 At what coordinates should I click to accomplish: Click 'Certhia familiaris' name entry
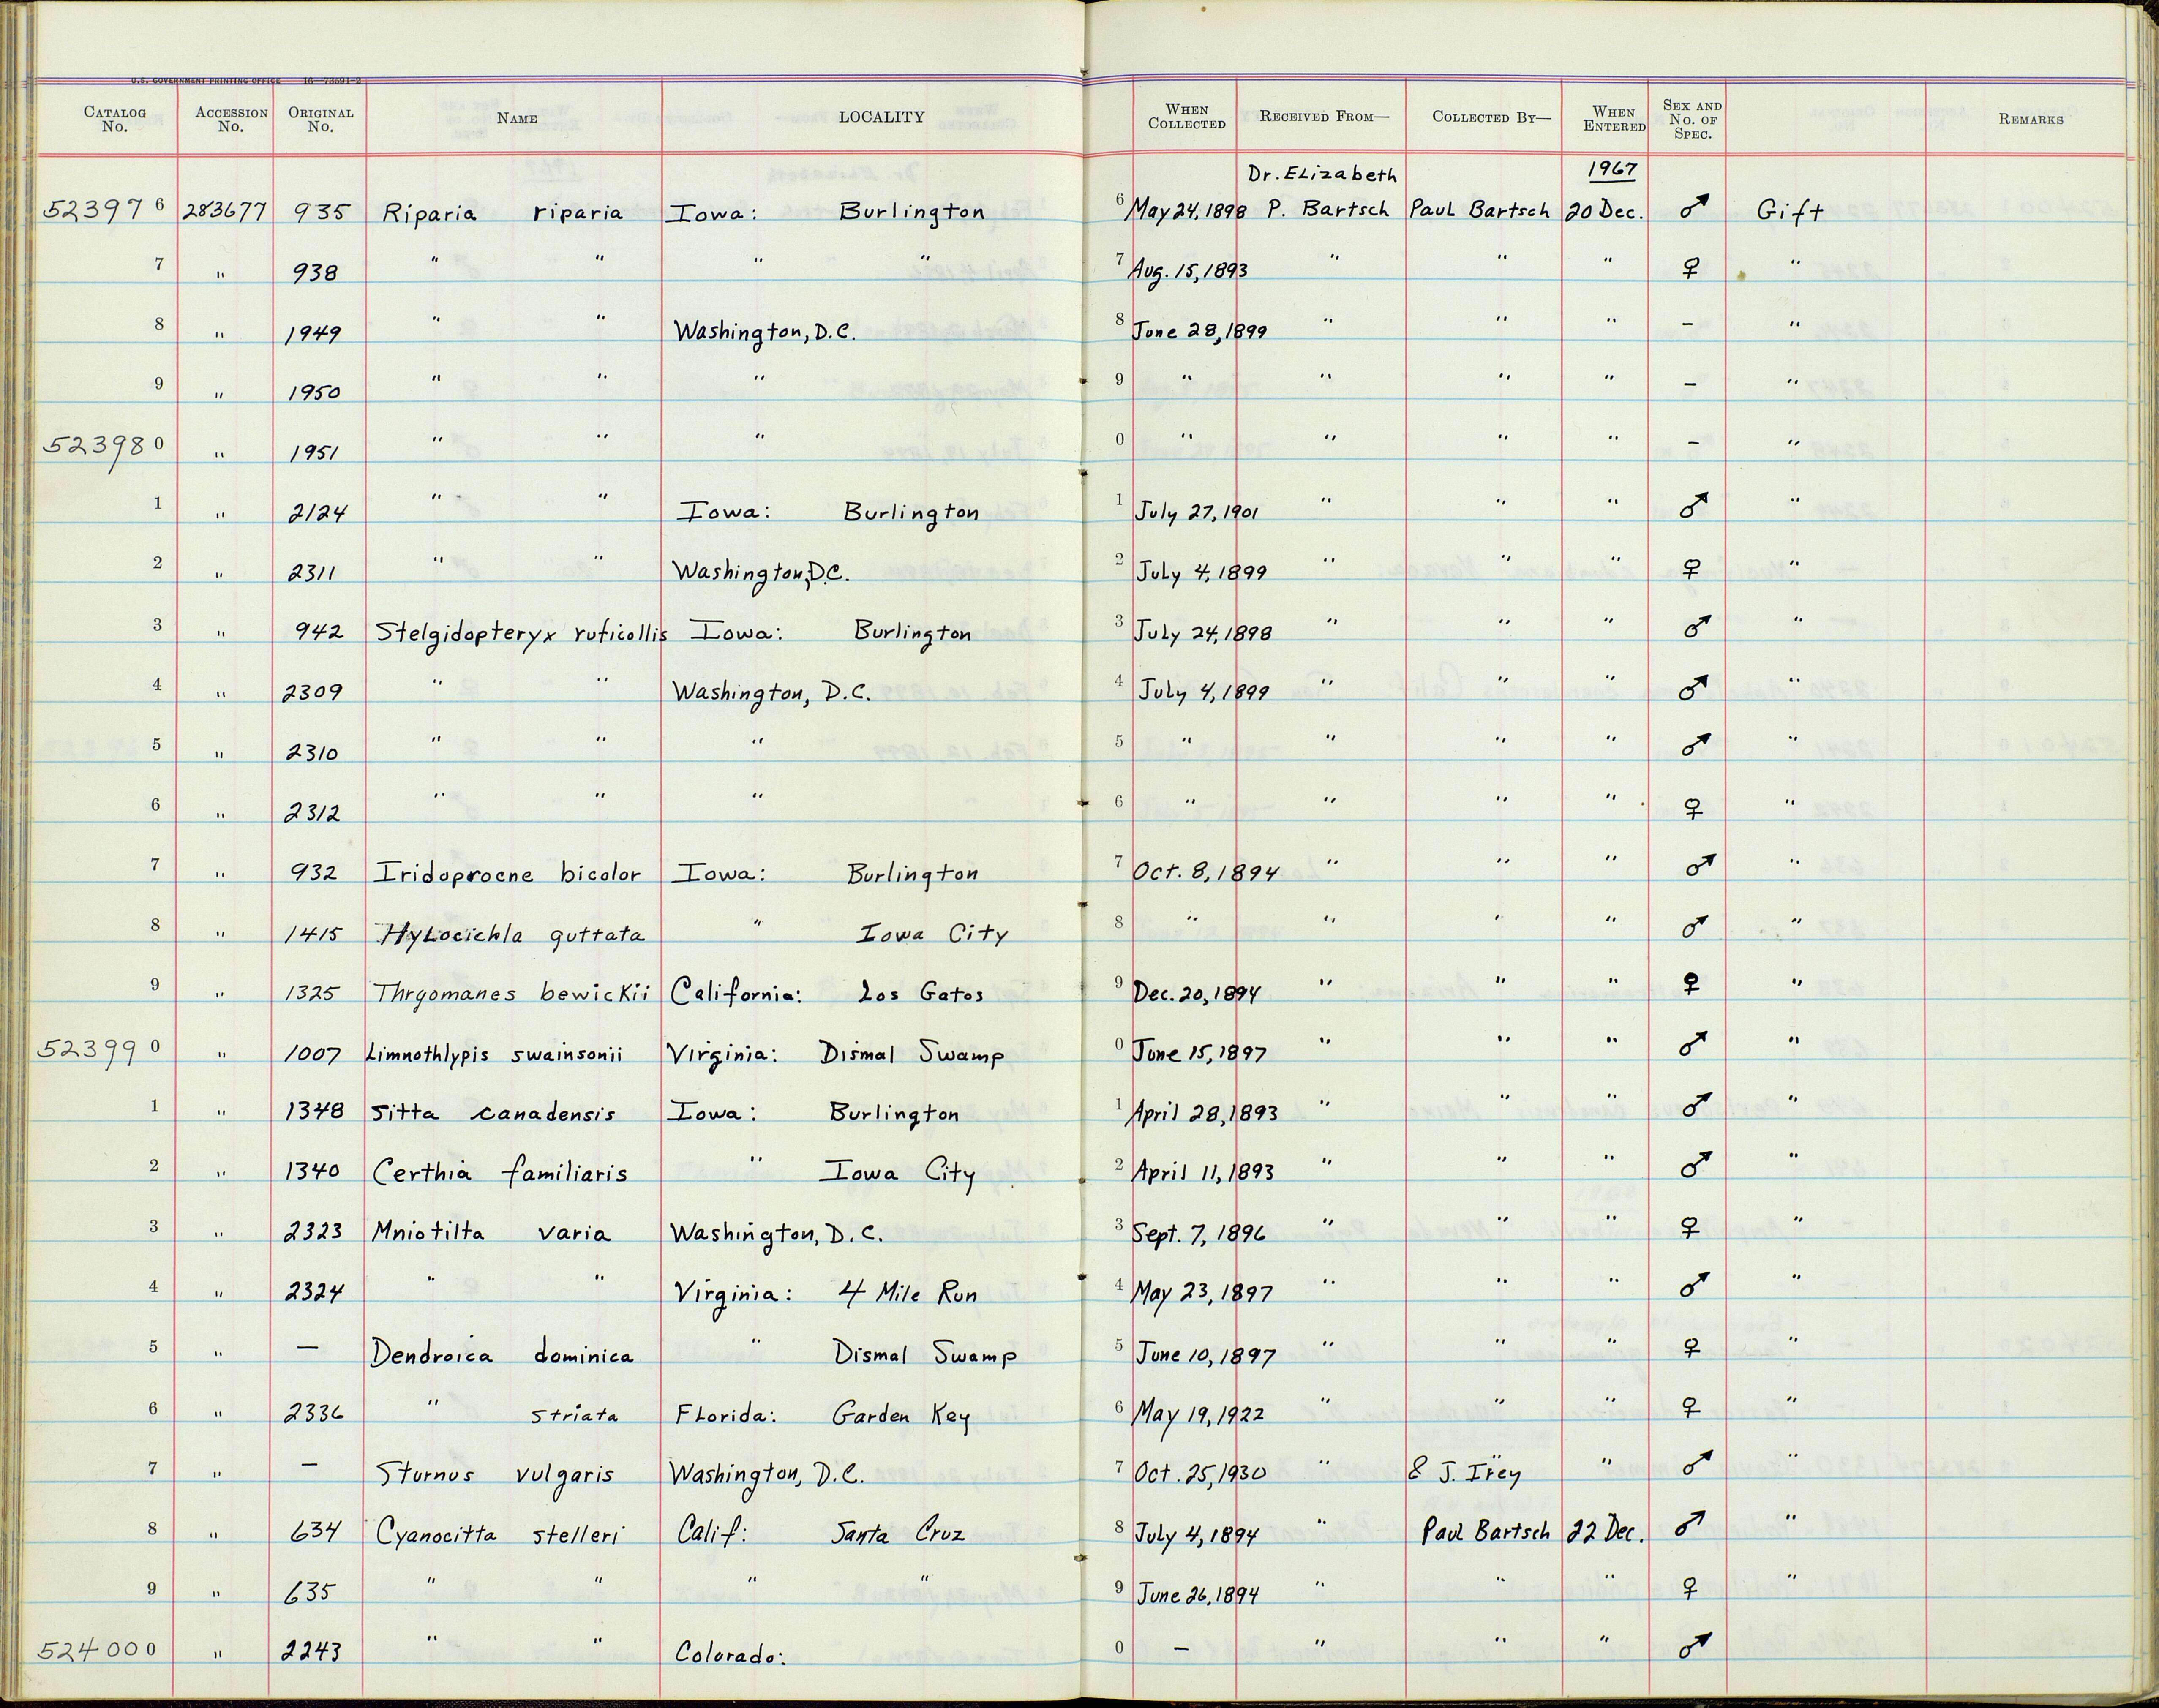(500, 1172)
